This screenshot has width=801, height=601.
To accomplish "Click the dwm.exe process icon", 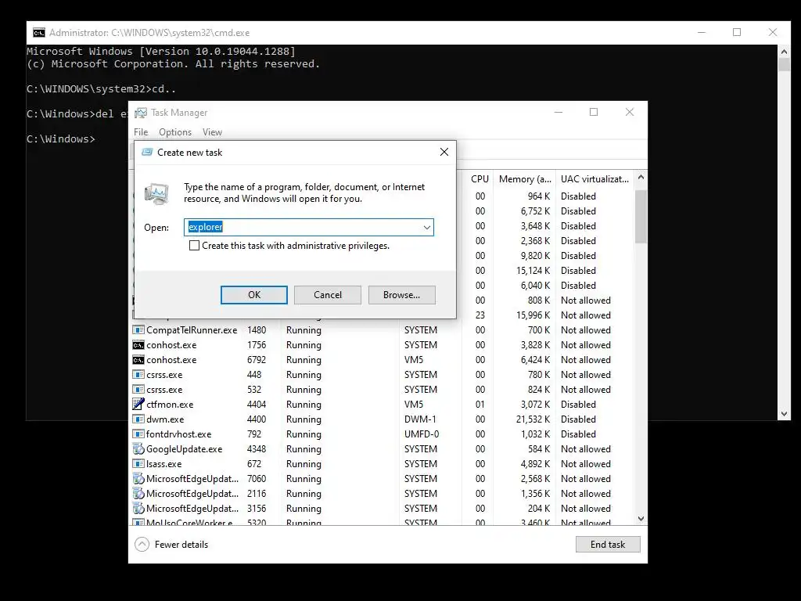I will 138,419.
